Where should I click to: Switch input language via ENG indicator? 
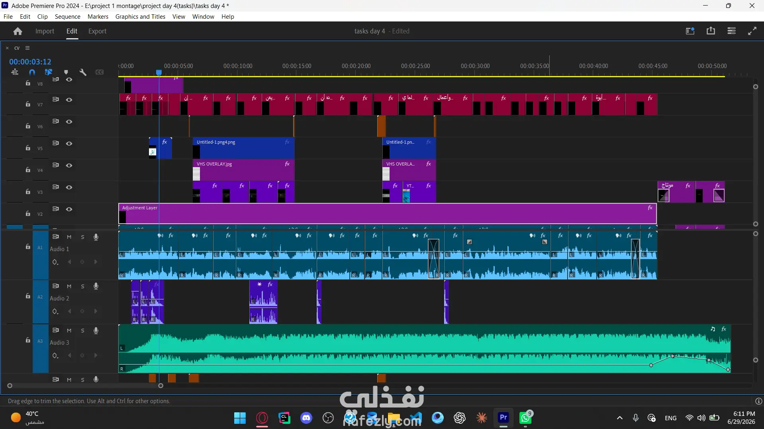tap(671, 418)
